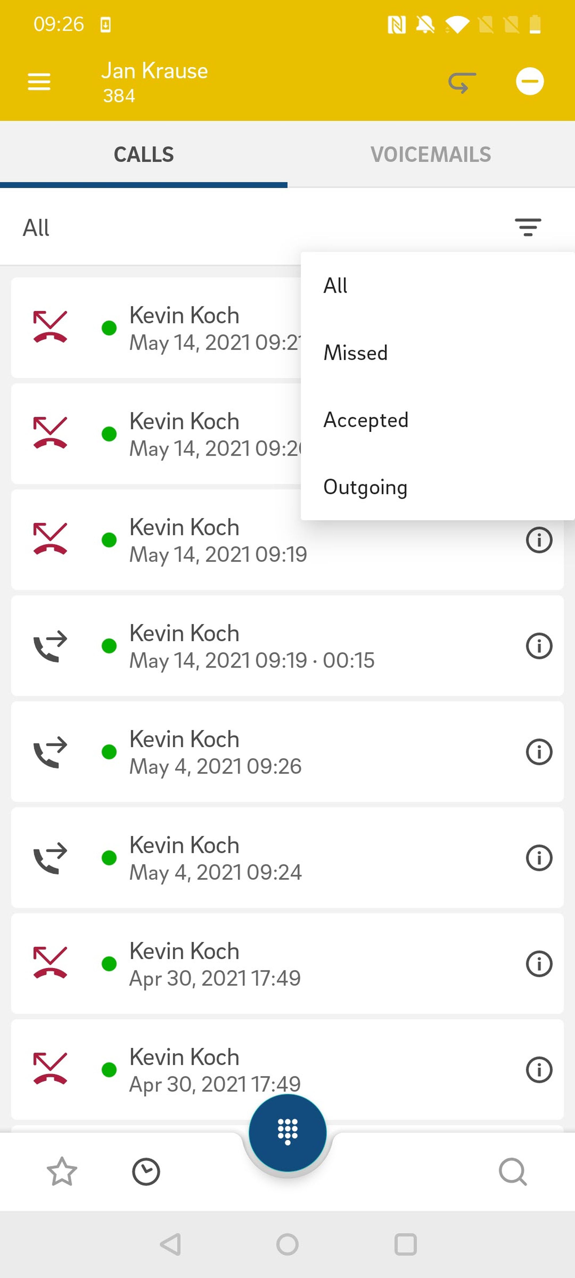Screen dimensions: 575x1278
Task: Tap the filter icon next to All
Action: tap(527, 227)
